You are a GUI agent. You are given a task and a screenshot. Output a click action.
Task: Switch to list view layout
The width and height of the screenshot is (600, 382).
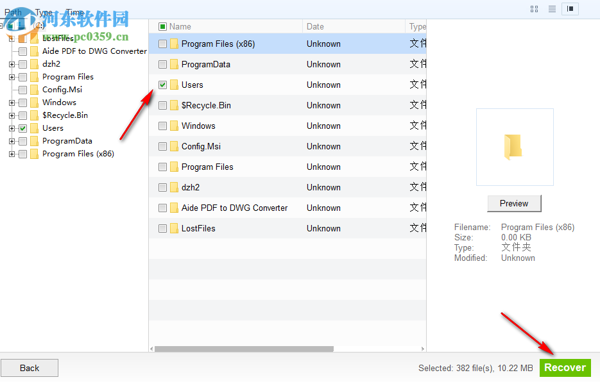click(x=552, y=9)
